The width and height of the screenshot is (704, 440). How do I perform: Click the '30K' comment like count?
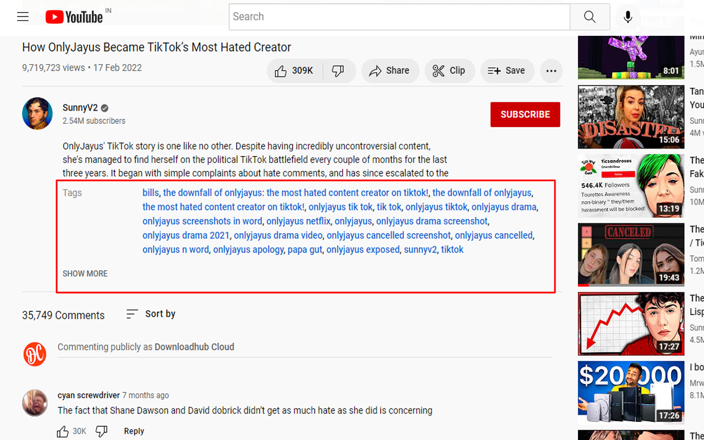(80, 431)
